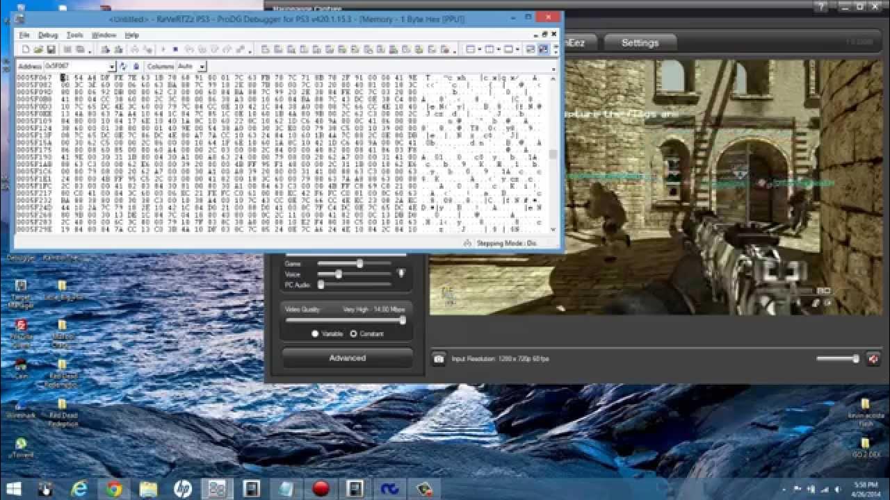Click the game preview video in capture app
The image size is (890, 500).
coord(655,187)
